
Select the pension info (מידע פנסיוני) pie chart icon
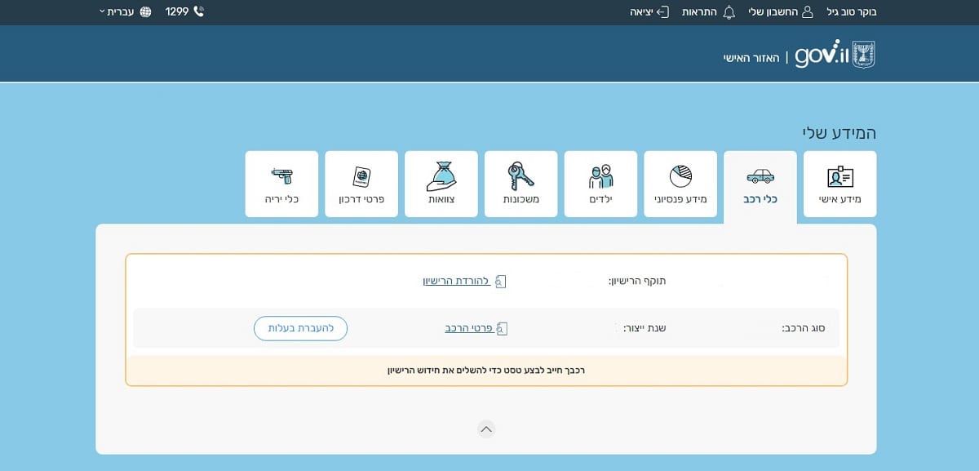(680, 176)
